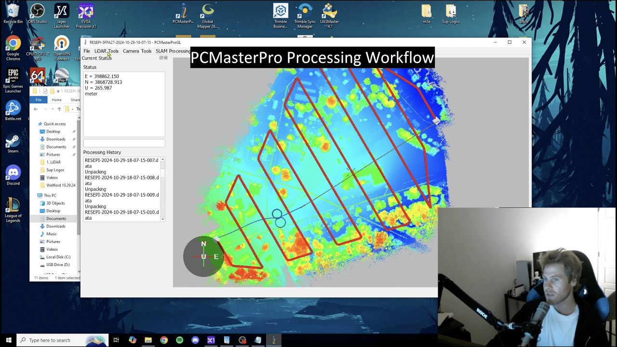
Task: Select RESEPI-2024-10-29-18-07-15-007 history entry
Action: (121, 163)
